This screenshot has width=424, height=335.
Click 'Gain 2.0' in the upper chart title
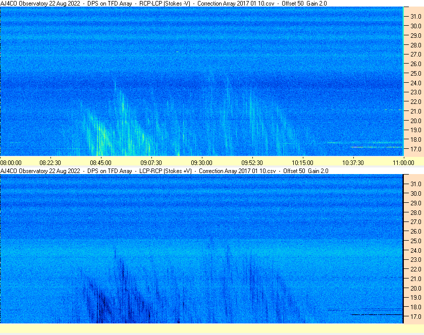point(316,4)
